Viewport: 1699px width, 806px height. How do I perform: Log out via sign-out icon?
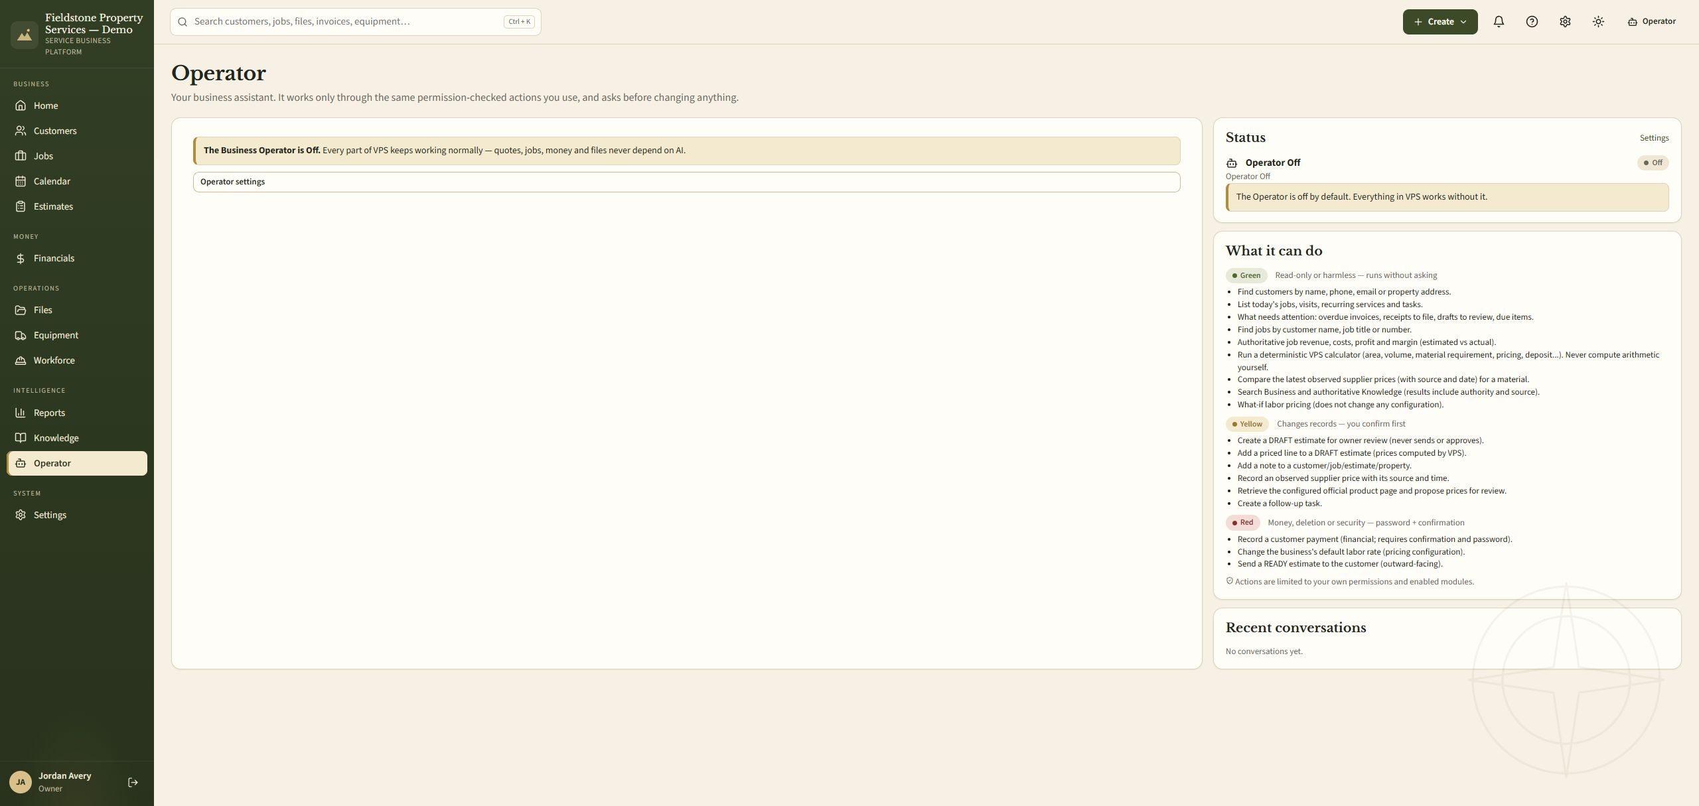tap(133, 783)
